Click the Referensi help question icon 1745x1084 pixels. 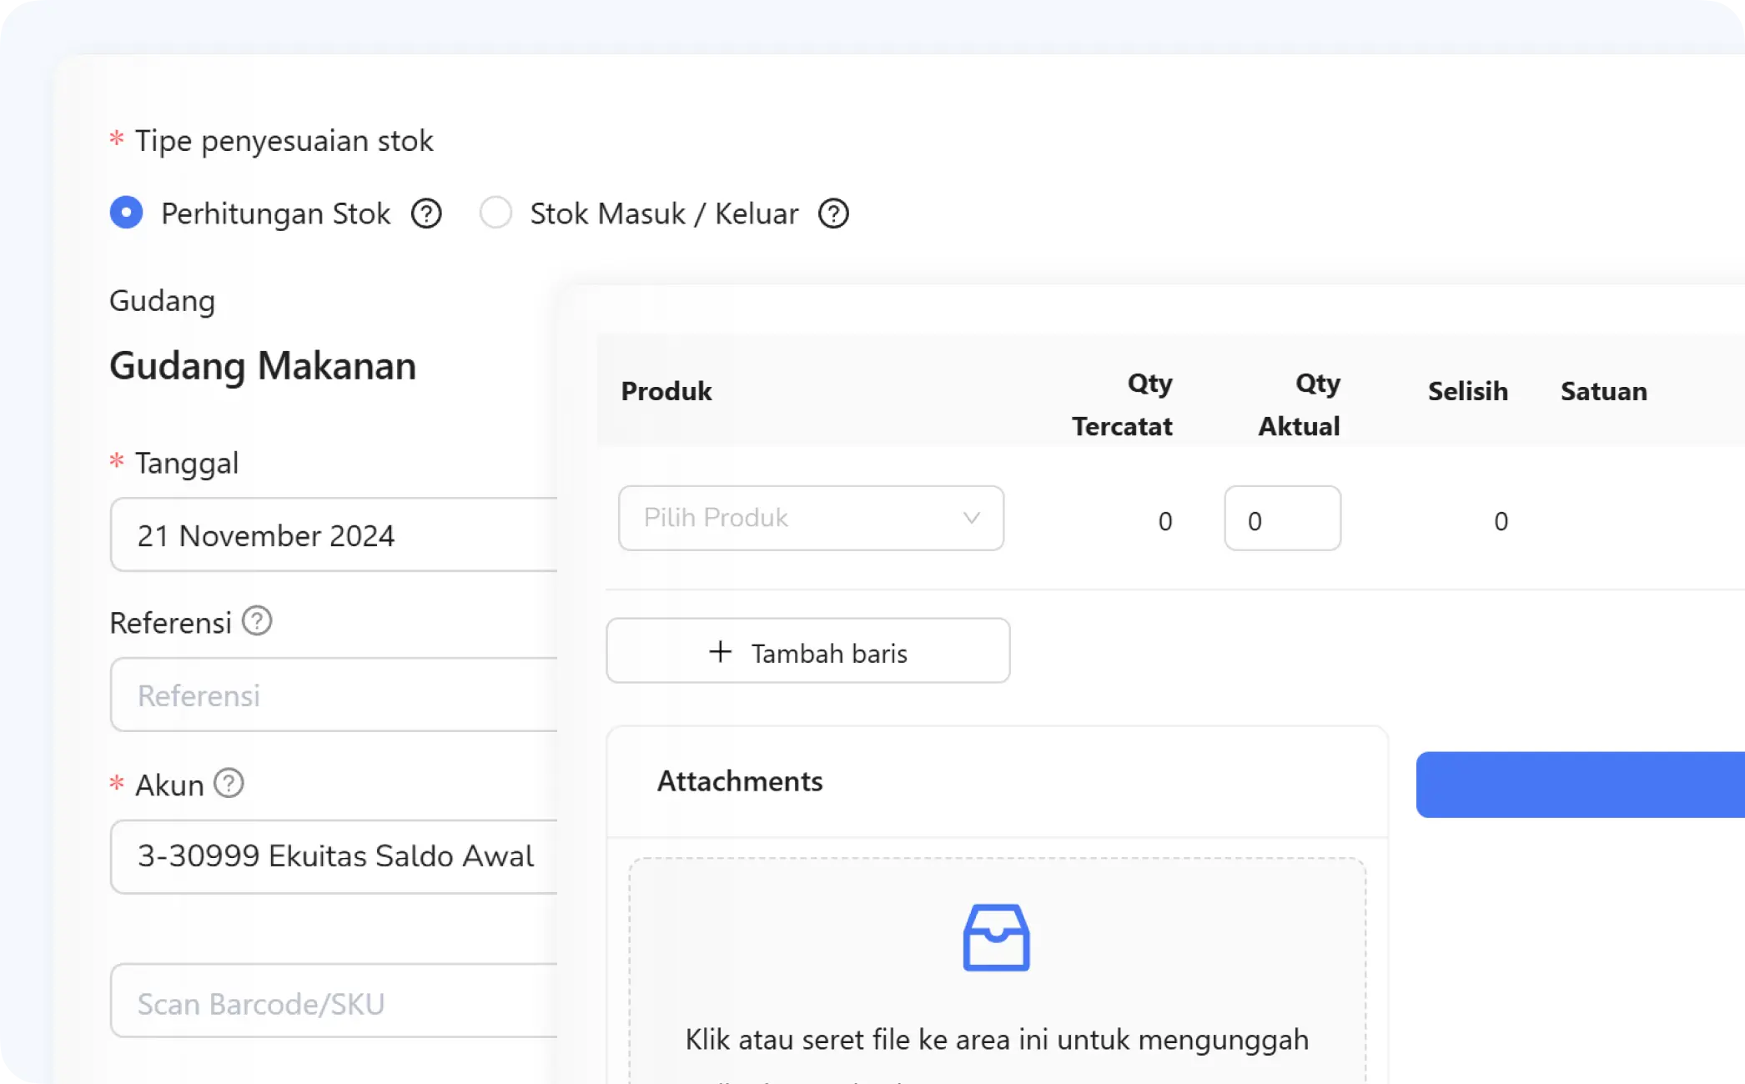click(x=257, y=620)
